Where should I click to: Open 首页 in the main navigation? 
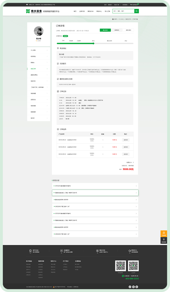click(x=75, y=11)
